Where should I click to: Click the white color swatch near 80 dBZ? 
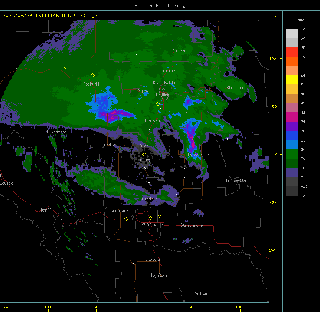coord(292,33)
